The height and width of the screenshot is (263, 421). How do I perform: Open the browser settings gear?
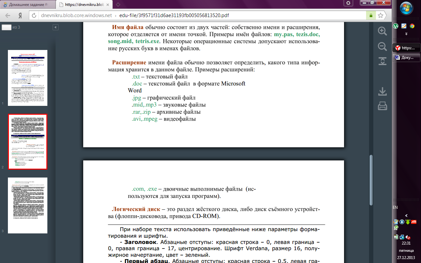pyautogui.click(x=348, y=3)
